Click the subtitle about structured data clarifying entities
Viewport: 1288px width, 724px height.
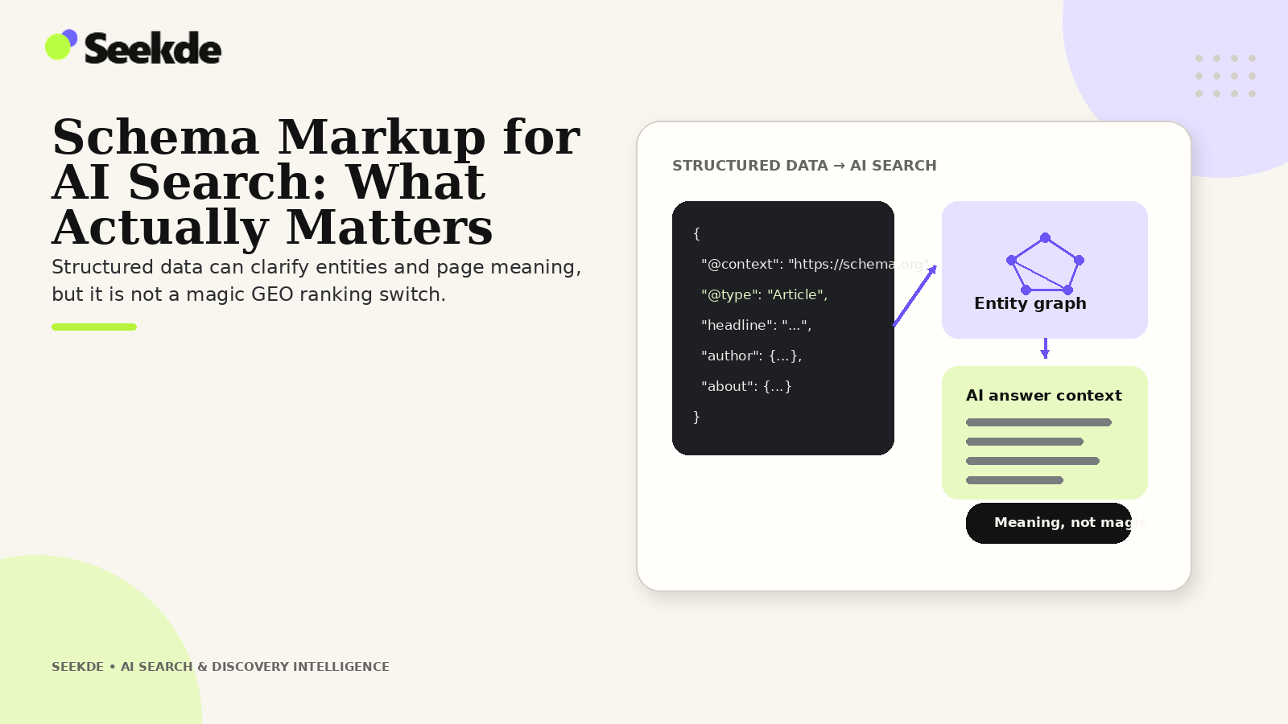[316, 281]
